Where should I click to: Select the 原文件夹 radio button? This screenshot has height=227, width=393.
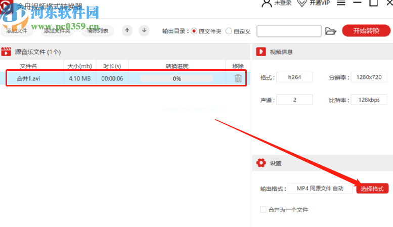193,31
